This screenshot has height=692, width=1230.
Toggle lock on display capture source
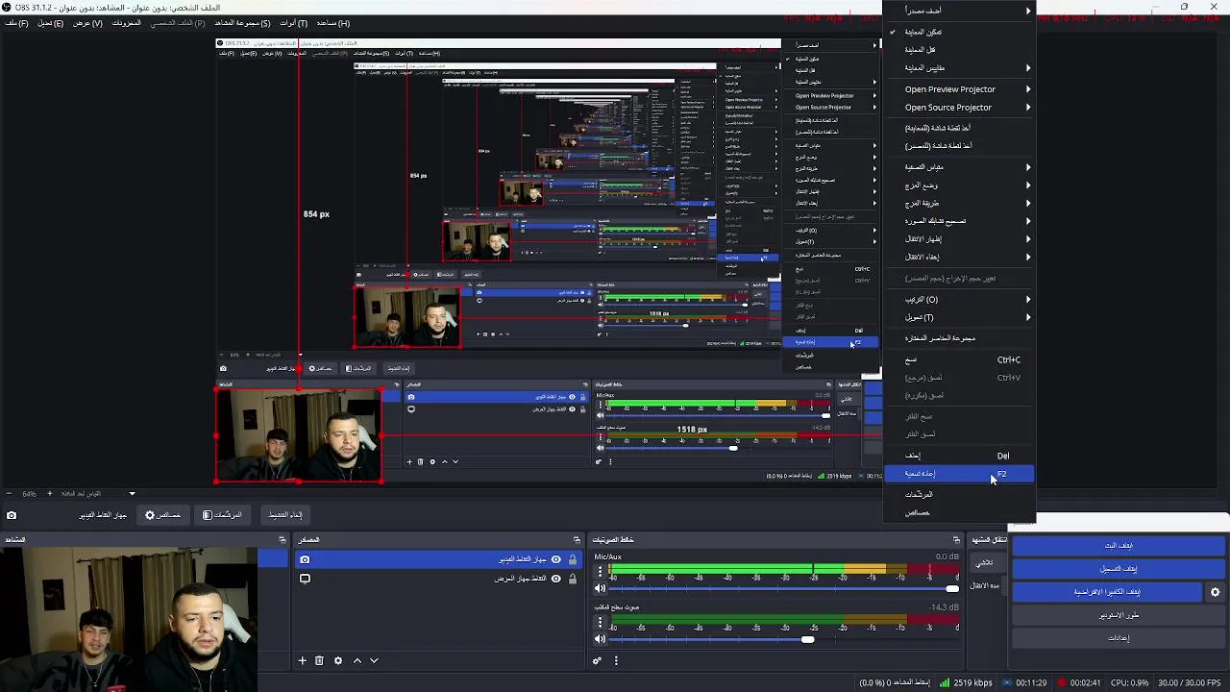(x=573, y=579)
